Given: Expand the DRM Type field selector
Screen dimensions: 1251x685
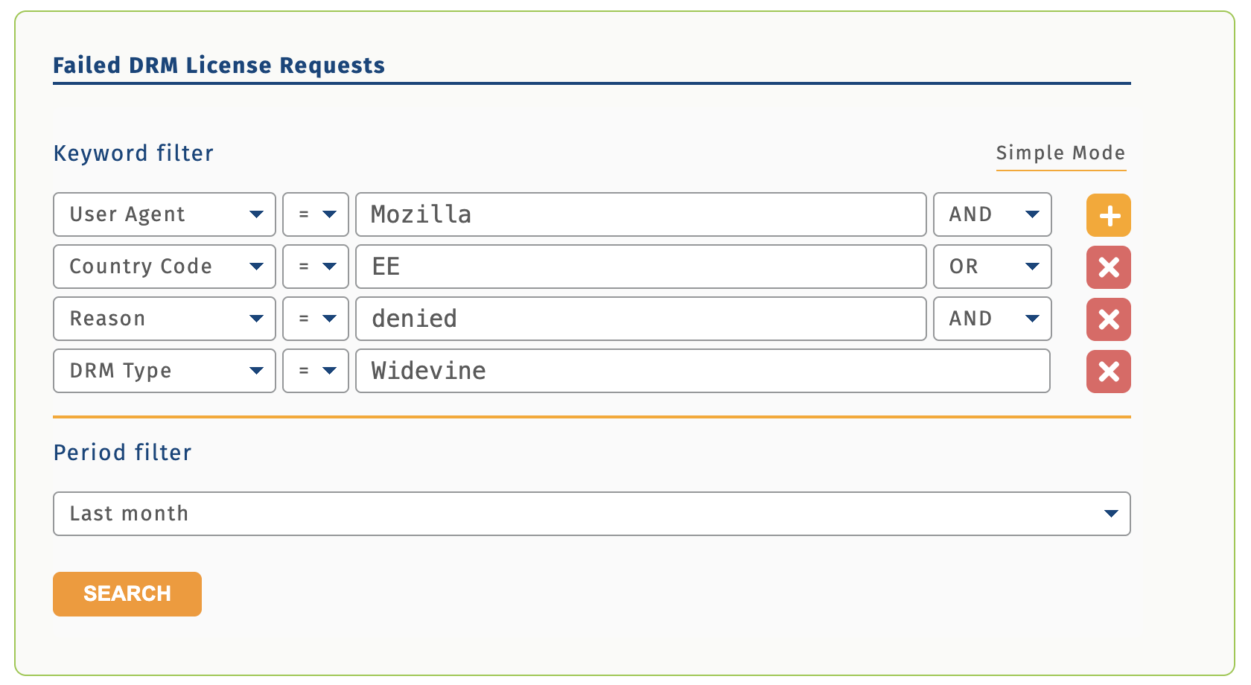Looking at the screenshot, I should (x=257, y=371).
